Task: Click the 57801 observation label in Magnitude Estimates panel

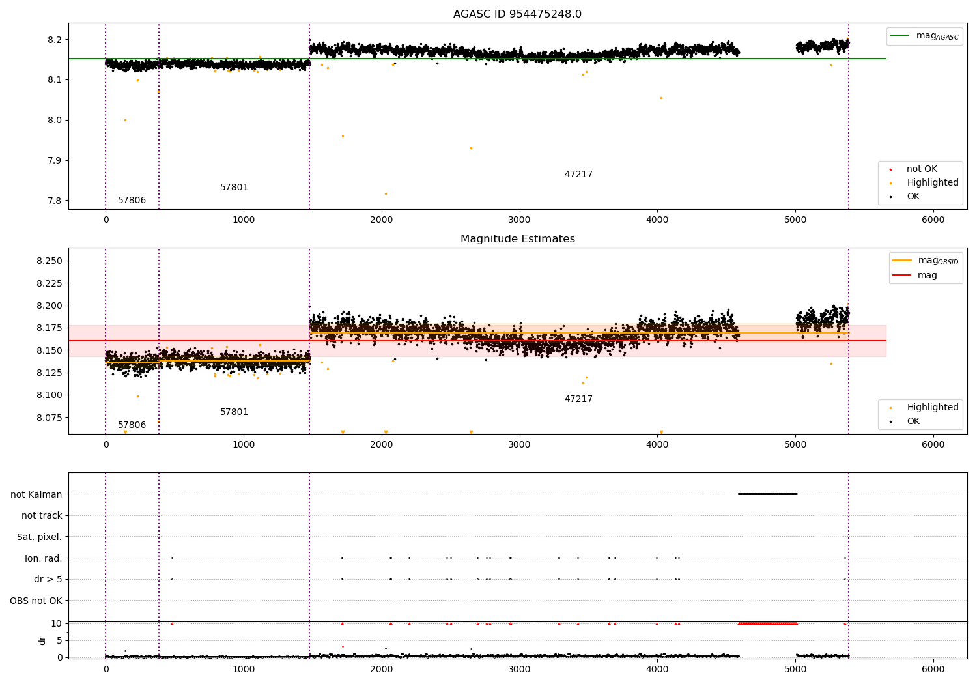Action: (234, 412)
